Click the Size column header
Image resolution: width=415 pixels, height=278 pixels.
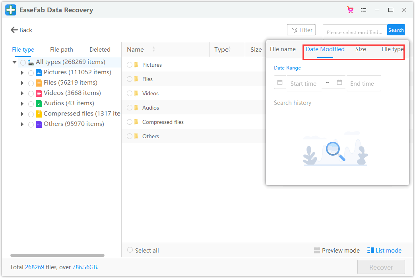256,50
